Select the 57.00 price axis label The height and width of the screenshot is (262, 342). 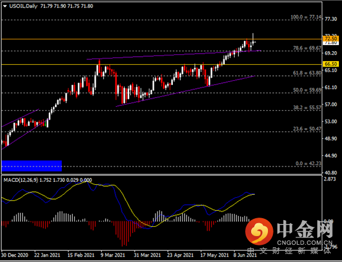tap(331, 104)
